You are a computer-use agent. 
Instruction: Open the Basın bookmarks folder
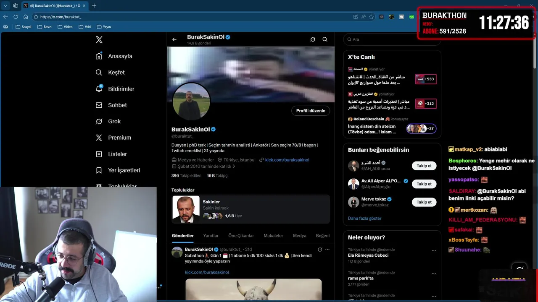pyautogui.click(x=44, y=27)
